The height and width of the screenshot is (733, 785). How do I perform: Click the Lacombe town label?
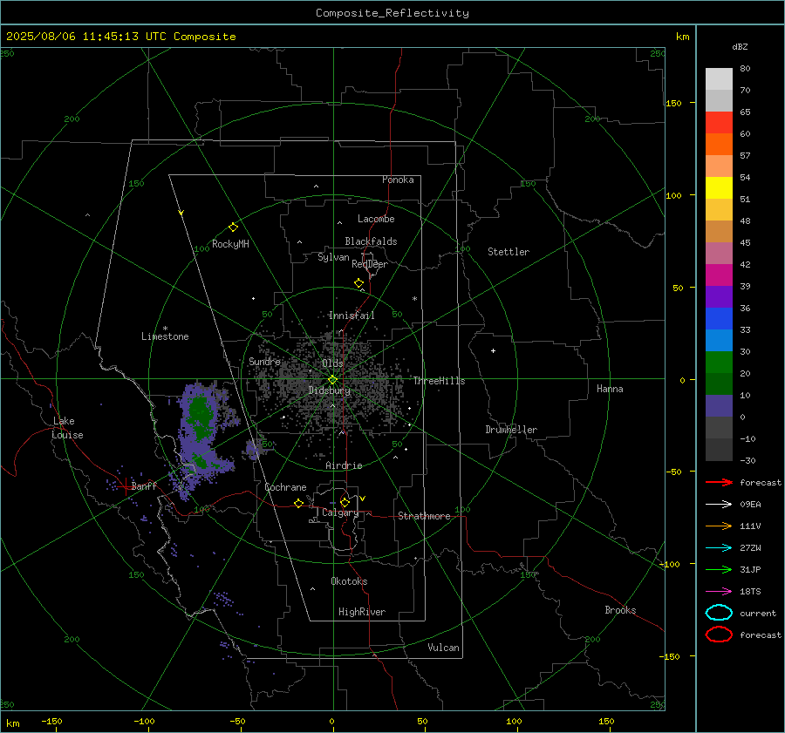[376, 219]
